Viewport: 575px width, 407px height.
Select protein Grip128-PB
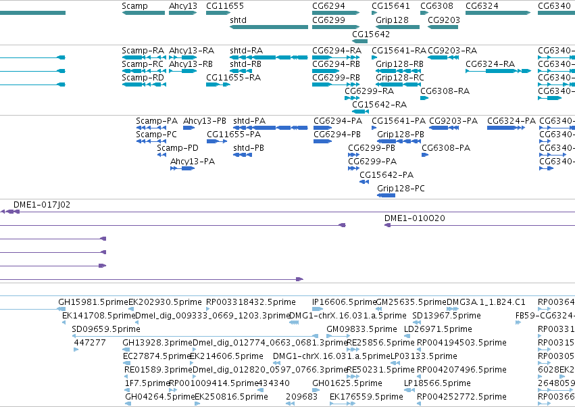coord(399,142)
